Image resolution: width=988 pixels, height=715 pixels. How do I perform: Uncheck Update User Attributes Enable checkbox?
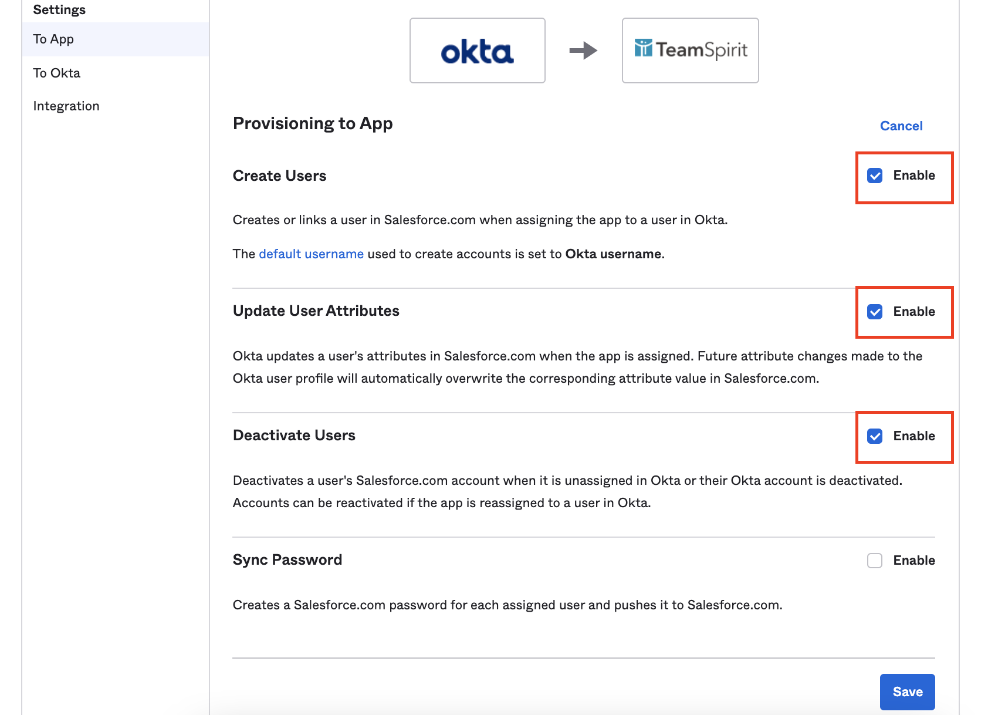click(x=875, y=312)
